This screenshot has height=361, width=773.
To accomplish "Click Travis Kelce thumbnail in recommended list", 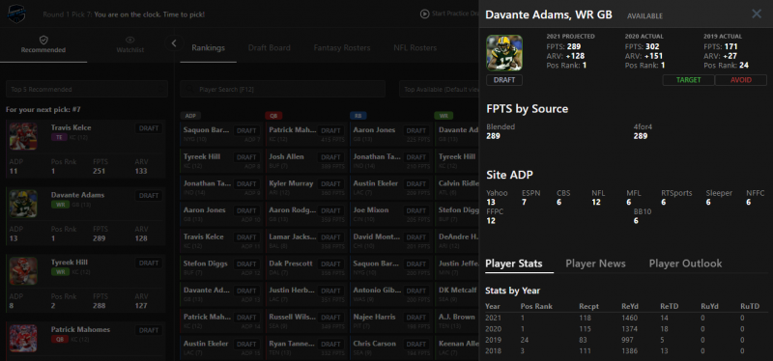I will 23,136.
